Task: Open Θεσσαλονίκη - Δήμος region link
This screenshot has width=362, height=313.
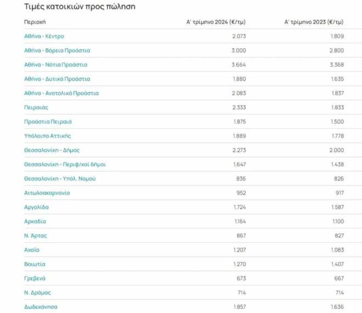Action: 52,150
